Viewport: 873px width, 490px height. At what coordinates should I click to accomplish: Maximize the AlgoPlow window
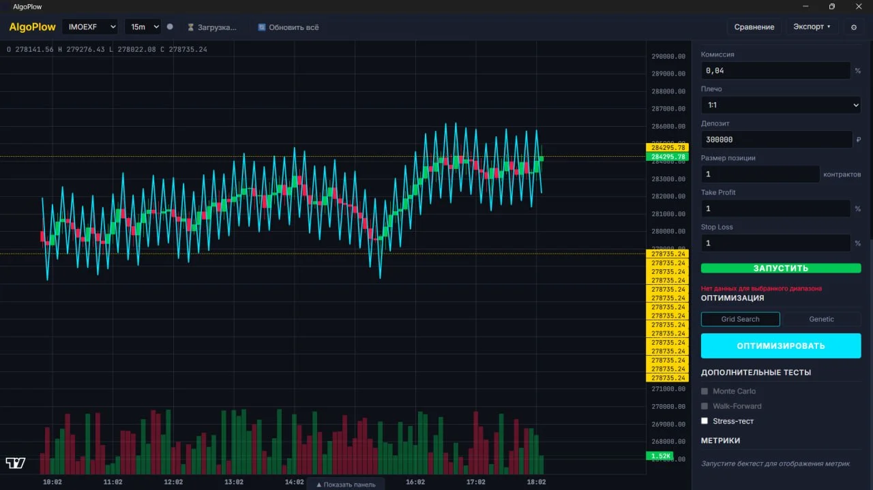coord(831,6)
